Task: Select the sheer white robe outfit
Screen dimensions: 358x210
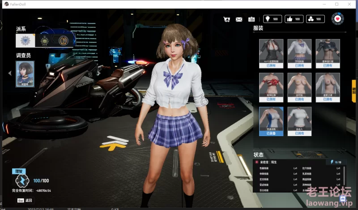Action: [328, 87]
